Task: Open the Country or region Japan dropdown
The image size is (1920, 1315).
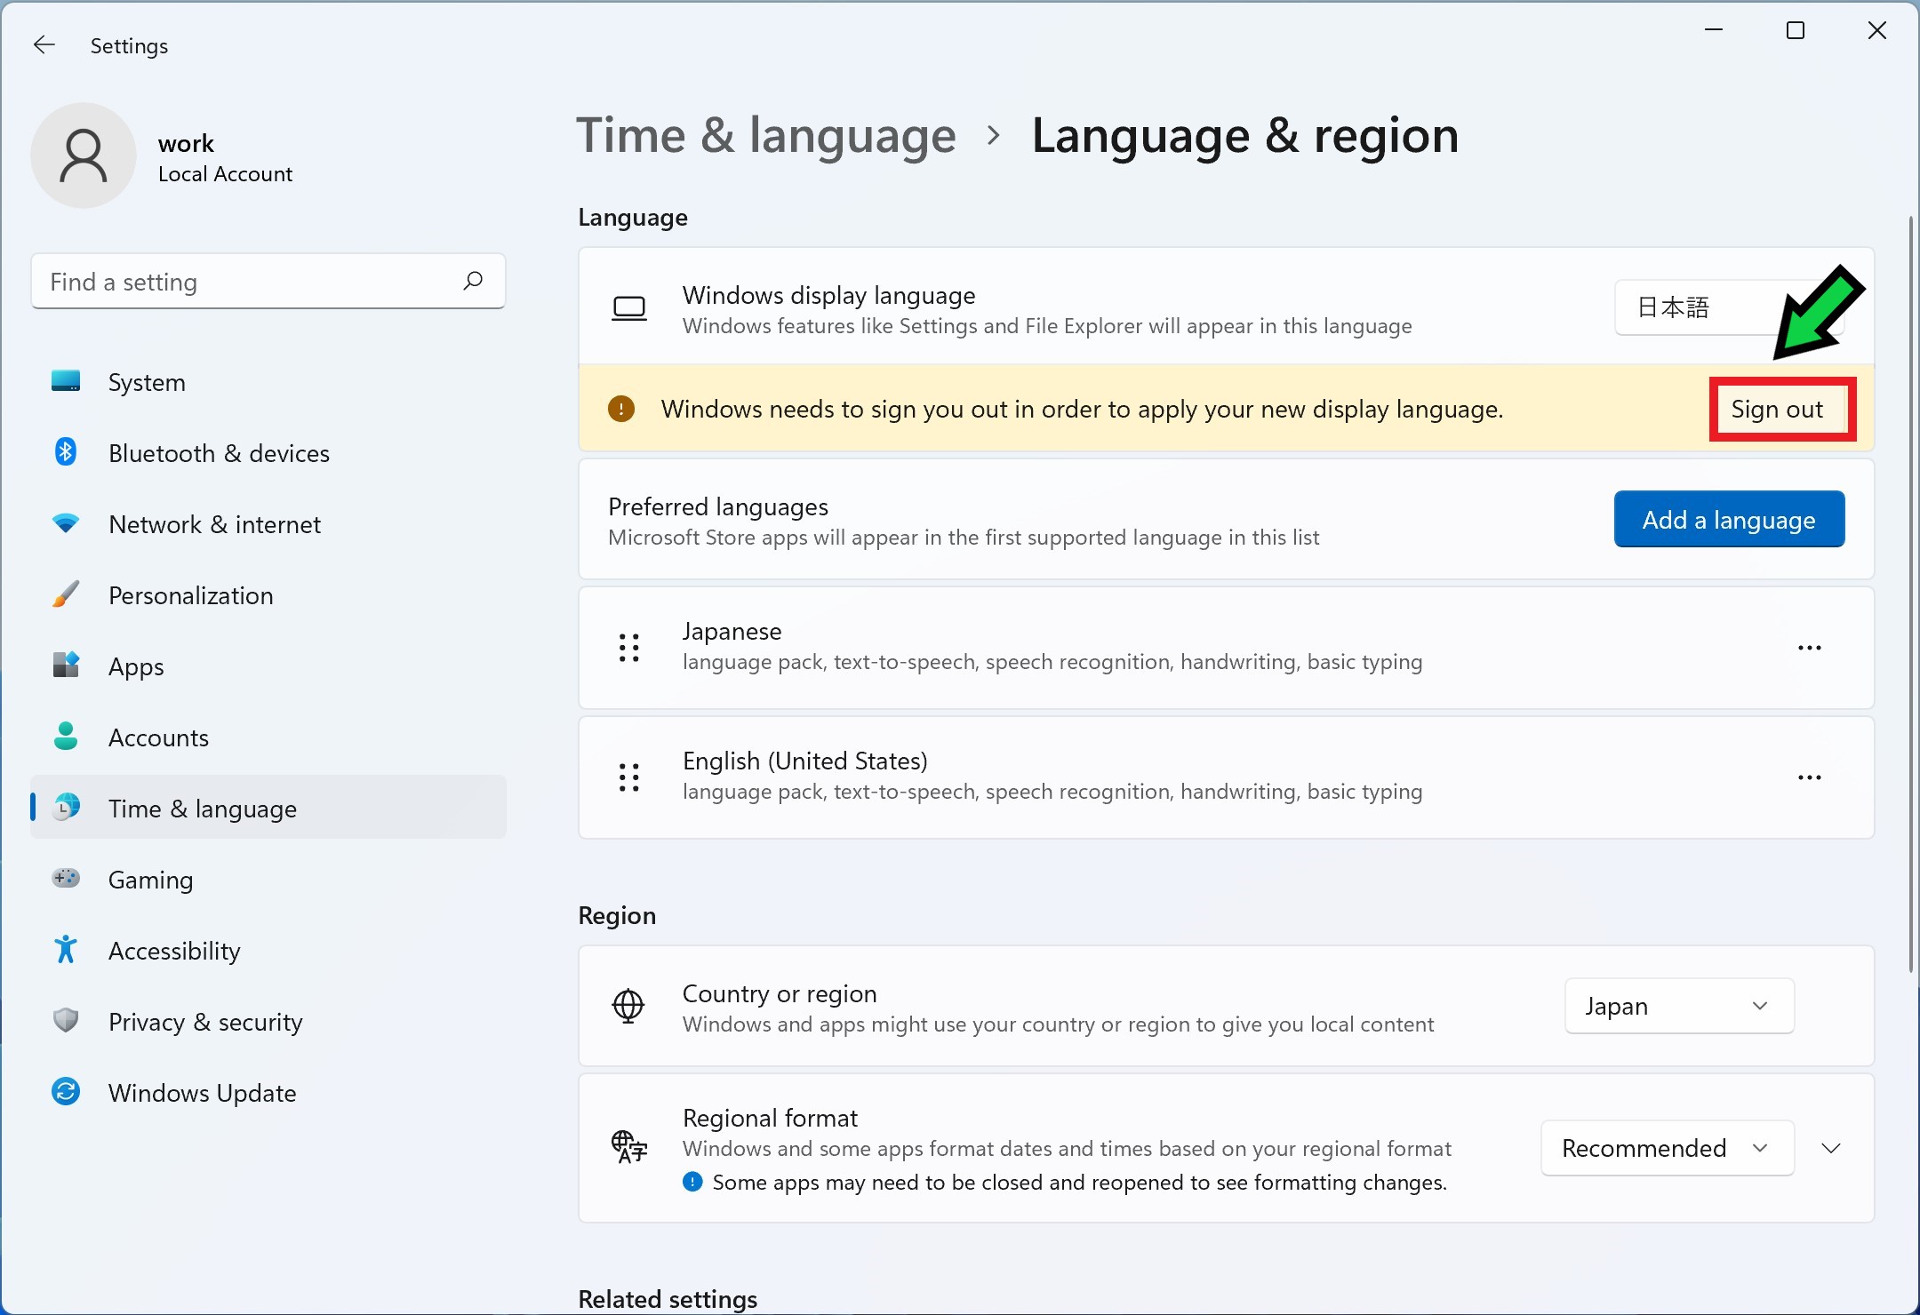Action: 1679,1006
